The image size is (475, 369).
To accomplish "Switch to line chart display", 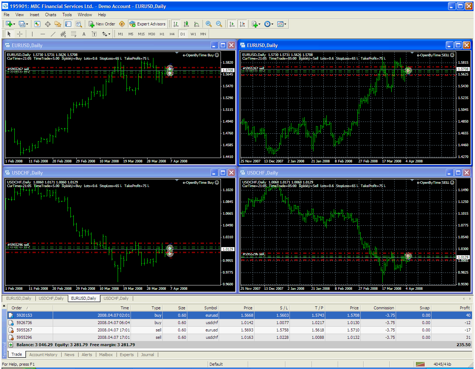I will click(197, 24).
